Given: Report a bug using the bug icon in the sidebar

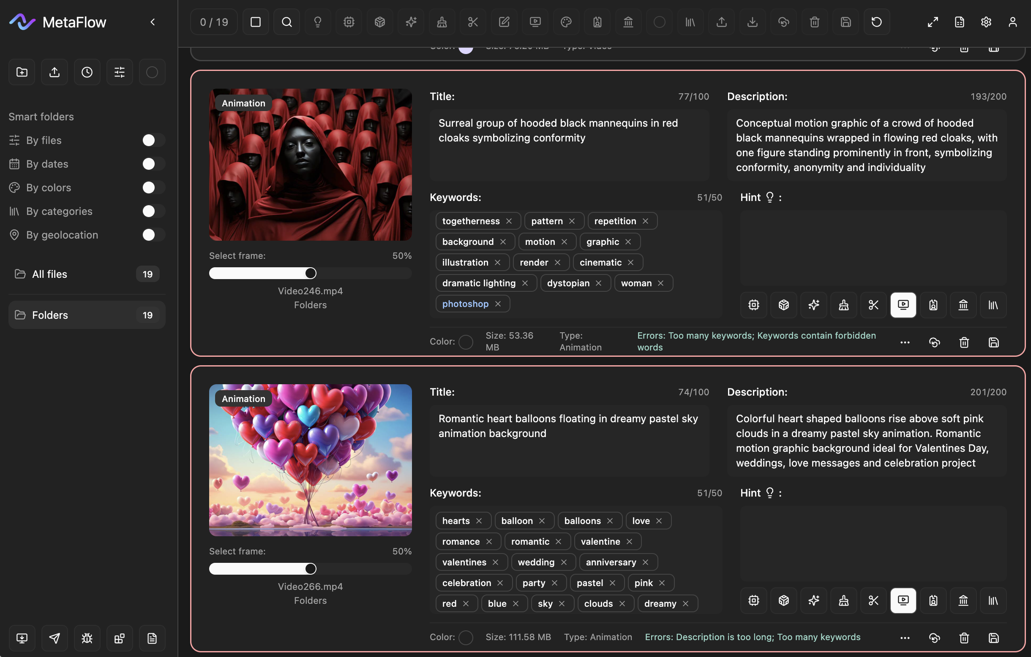Looking at the screenshot, I should coord(87,638).
